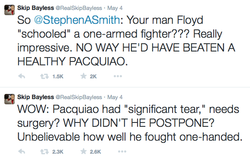The height and width of the screenshot is (161, 250).
Task: Retweet the one-armed fighter tweet
Action: pos(44,77)
